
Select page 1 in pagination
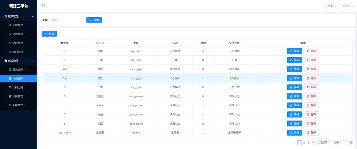pyautogui.click(x=300, y=143)
